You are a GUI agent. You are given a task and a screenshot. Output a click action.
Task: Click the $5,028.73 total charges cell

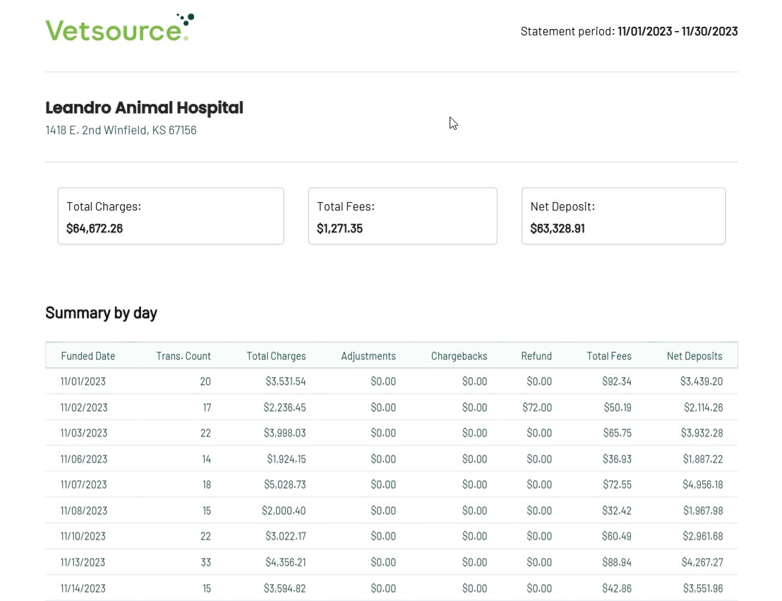click(x=284, y=484)
